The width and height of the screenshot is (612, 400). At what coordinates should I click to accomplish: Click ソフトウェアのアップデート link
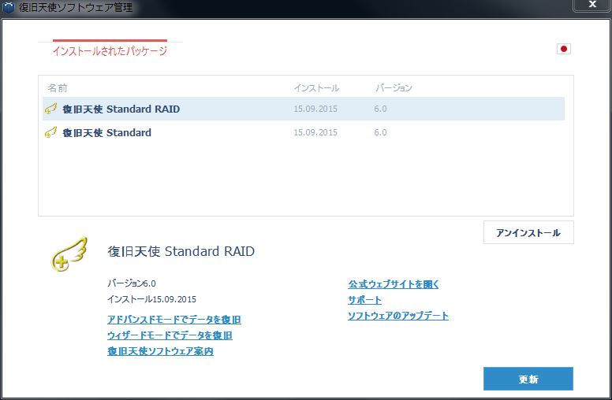click(x=398, y=316)
